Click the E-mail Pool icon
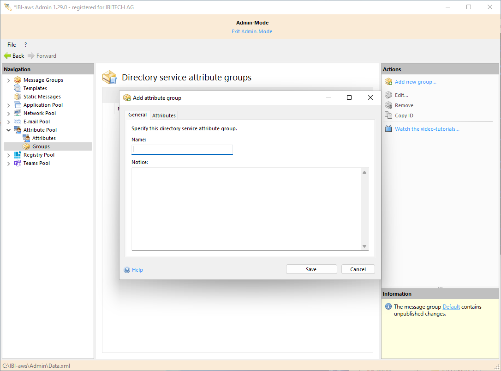 tap(18, 122)
